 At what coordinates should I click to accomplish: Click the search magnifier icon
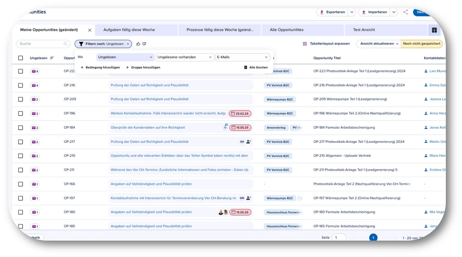click(x=66, y=44)
